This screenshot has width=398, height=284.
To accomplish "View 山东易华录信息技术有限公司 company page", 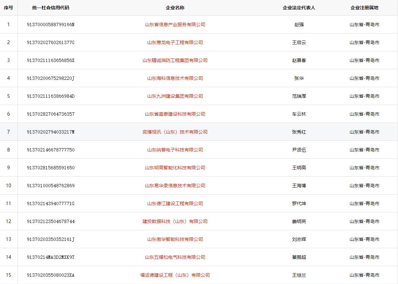I will click(175, 186).
